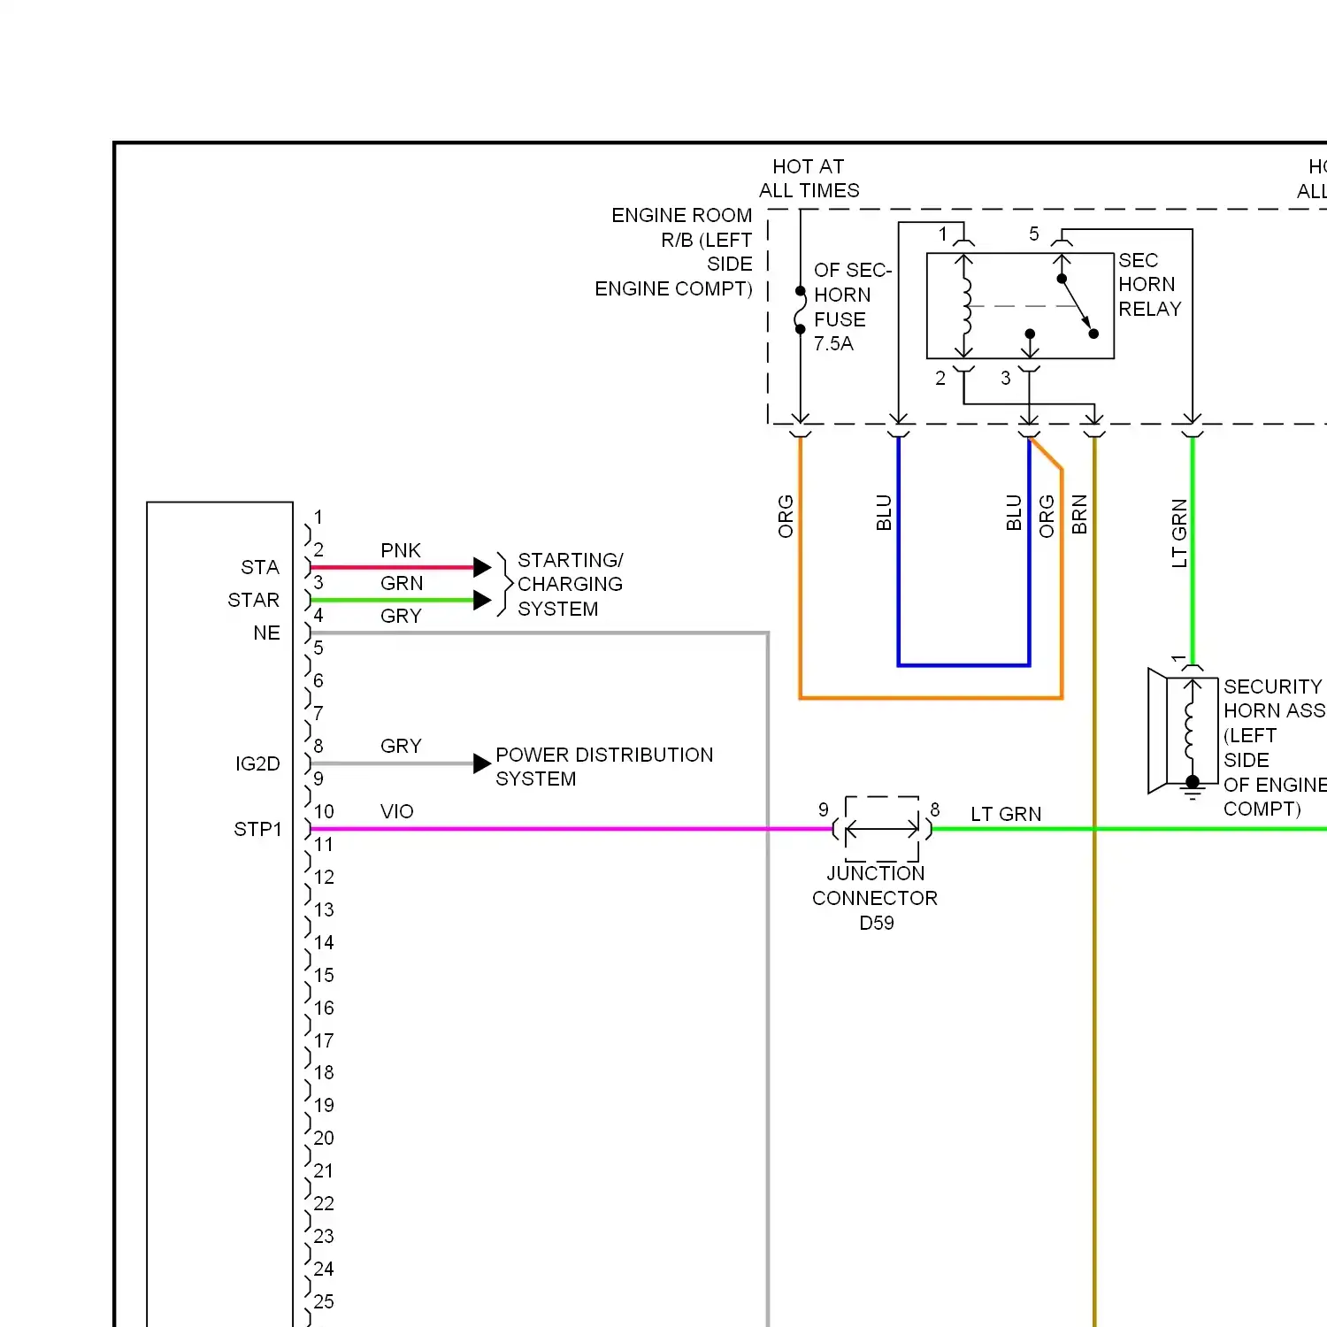This screenshot has height=1327, width=1327.
Task: Select the GRN wire label
Action: coord(402,583)
